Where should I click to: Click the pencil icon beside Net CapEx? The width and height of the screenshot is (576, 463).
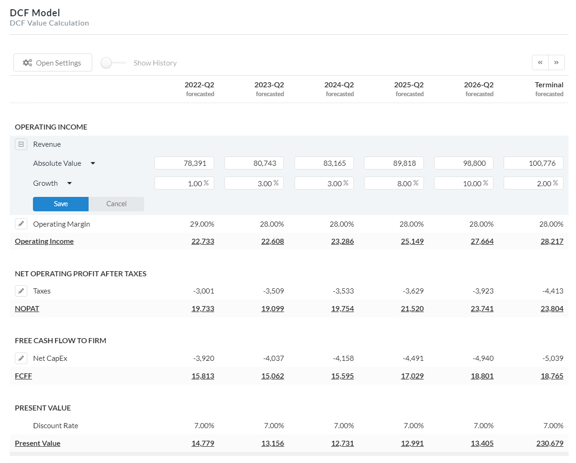pyautogui.click(x=21, y=358)
